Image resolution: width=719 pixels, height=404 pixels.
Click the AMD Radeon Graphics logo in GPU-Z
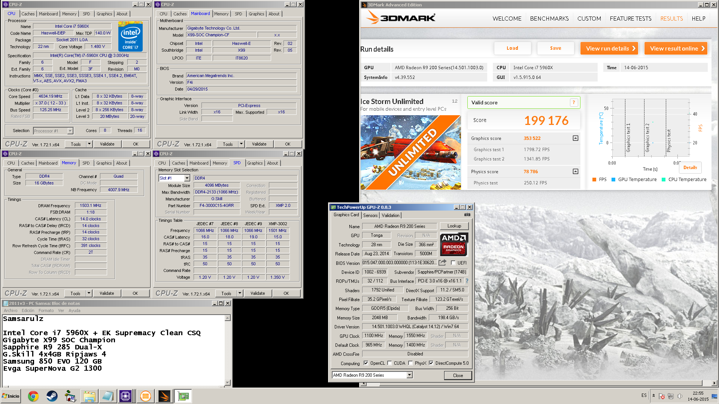coord(453,244)
